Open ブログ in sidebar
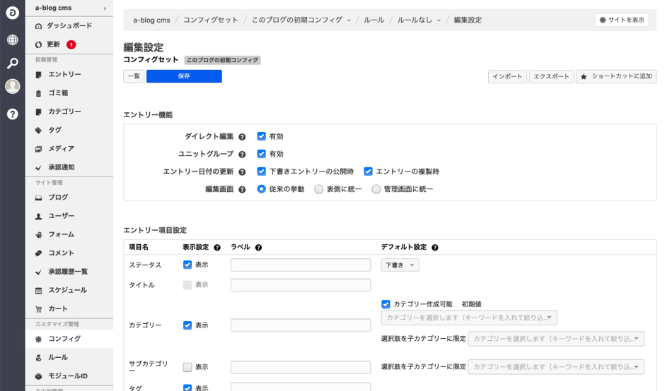This screenshot has width=665, height=391. 69,198
